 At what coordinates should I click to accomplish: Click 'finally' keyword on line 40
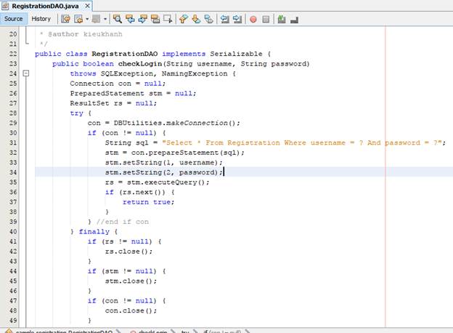94,232
